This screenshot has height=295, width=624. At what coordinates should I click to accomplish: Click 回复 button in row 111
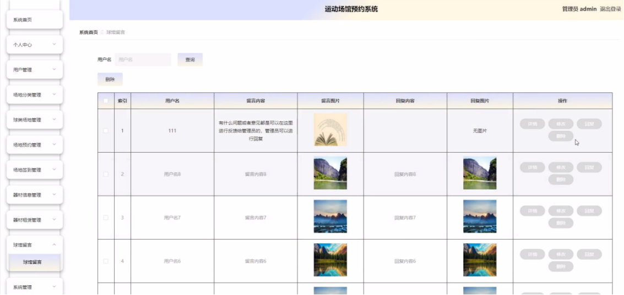click(589, 124)
